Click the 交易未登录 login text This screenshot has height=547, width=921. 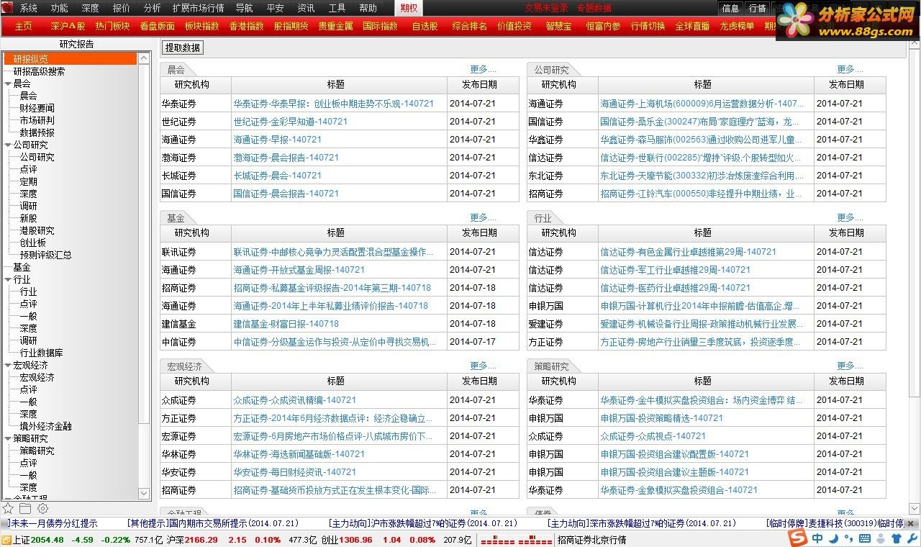(546, 8)
